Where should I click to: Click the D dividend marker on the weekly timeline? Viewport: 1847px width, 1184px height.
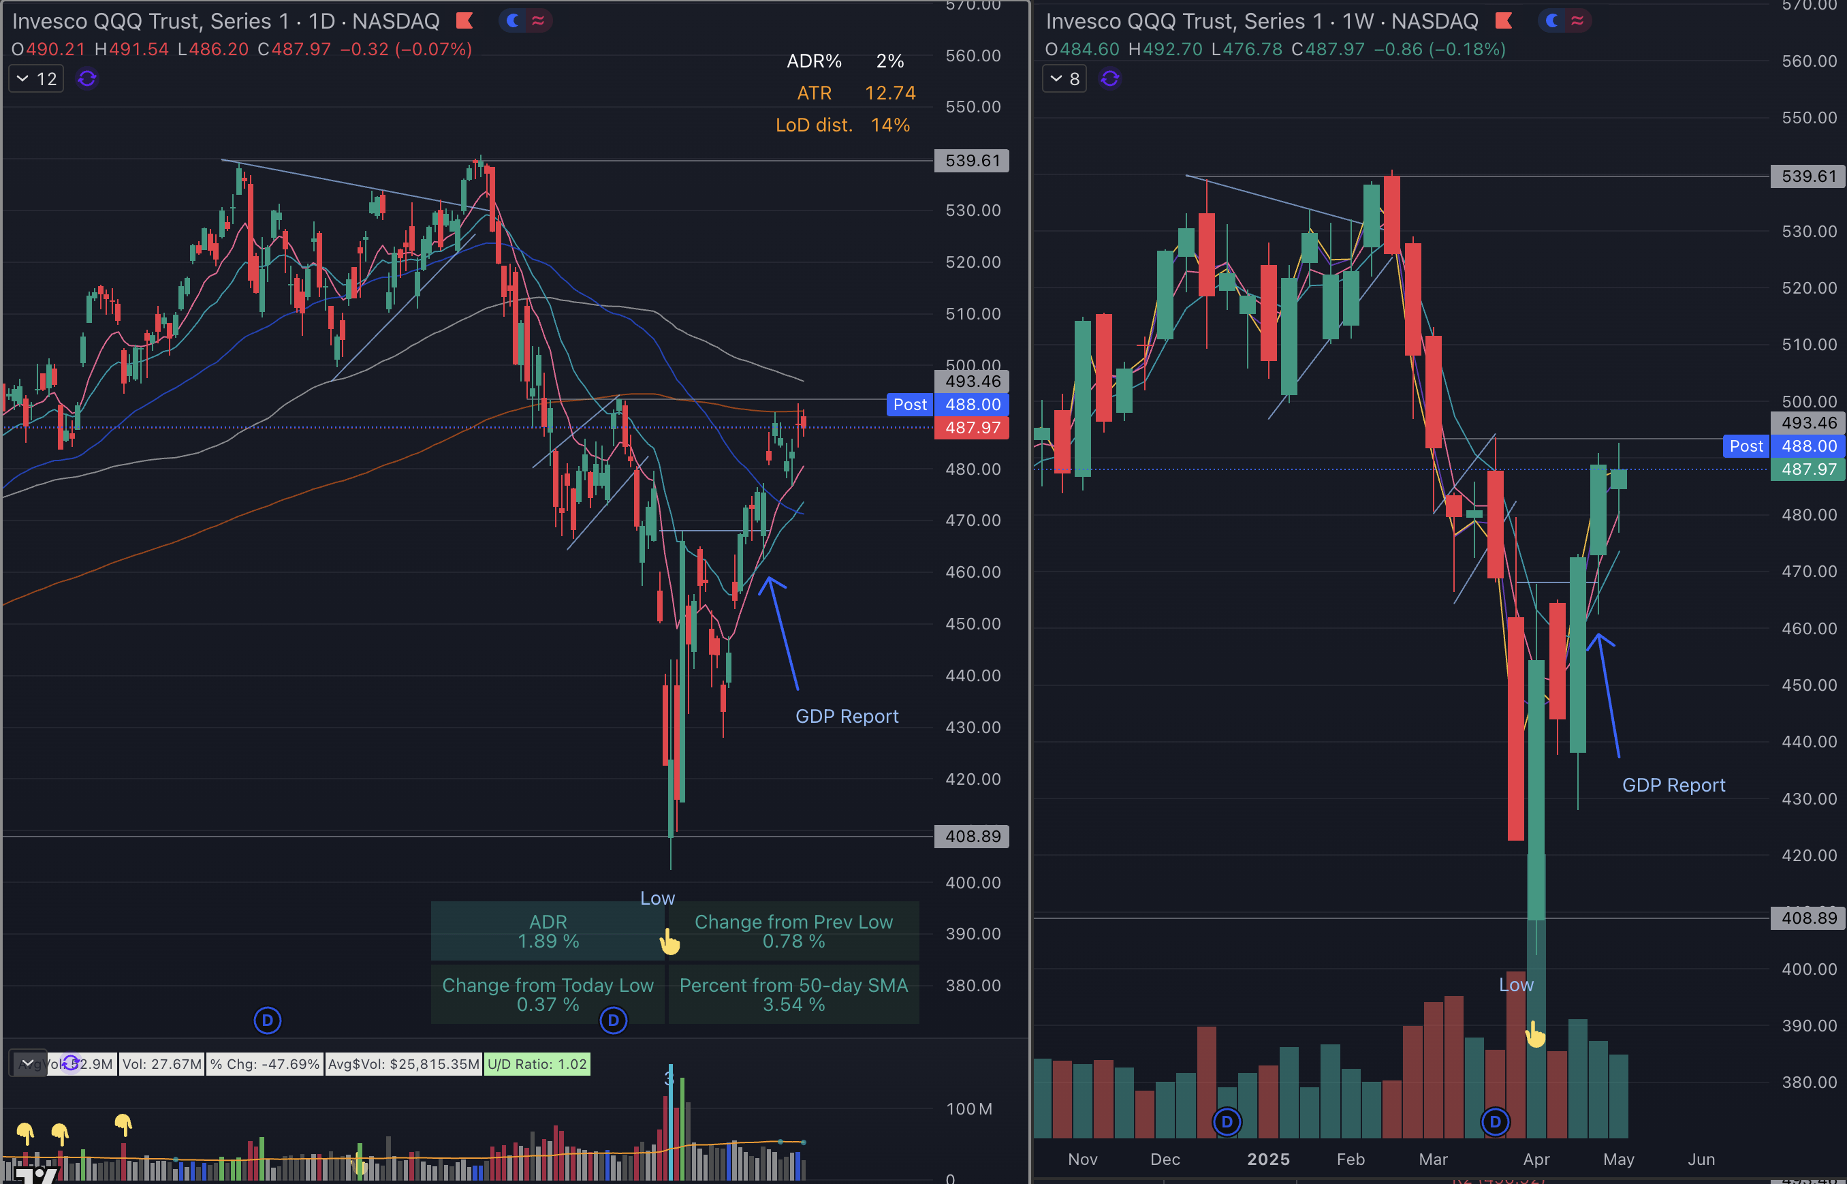[1226, 1122]
